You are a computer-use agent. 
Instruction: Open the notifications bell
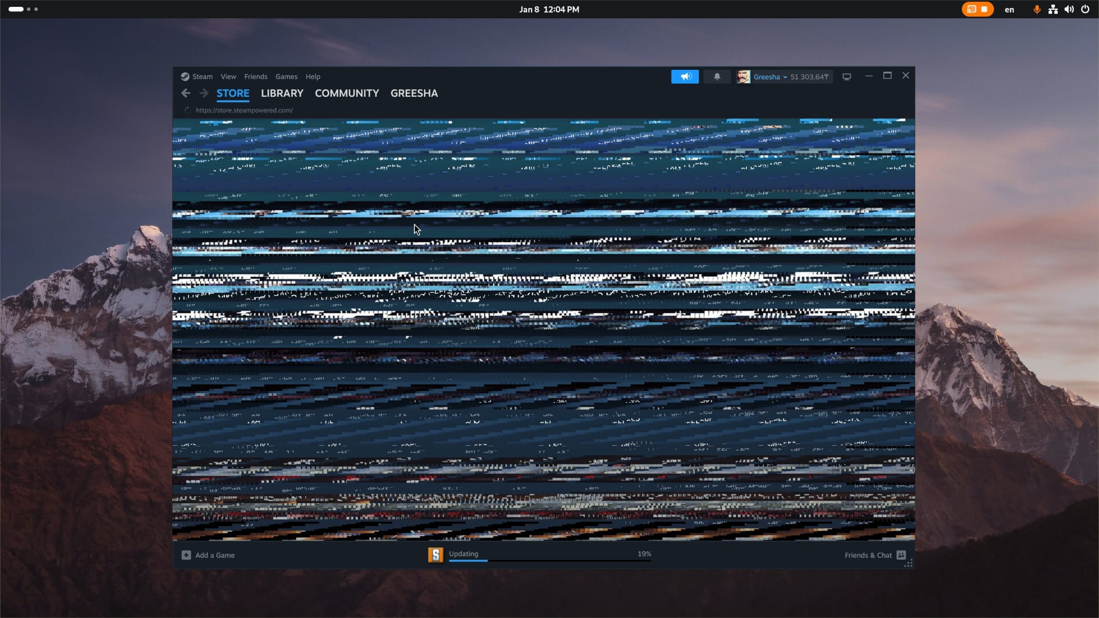point(717,77)
